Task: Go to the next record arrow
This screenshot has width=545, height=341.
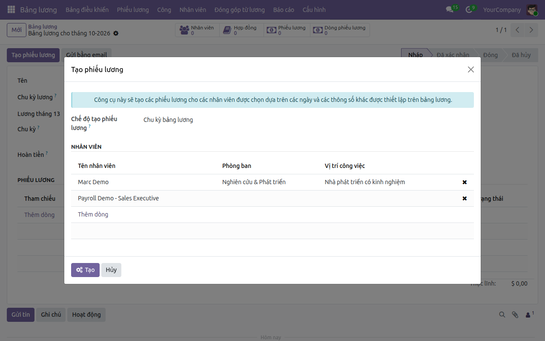Action: click(x=531, y=30)
